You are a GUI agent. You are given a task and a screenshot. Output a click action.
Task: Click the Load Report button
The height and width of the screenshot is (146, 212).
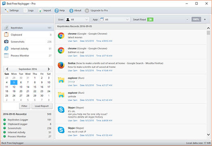coord(42,106)
